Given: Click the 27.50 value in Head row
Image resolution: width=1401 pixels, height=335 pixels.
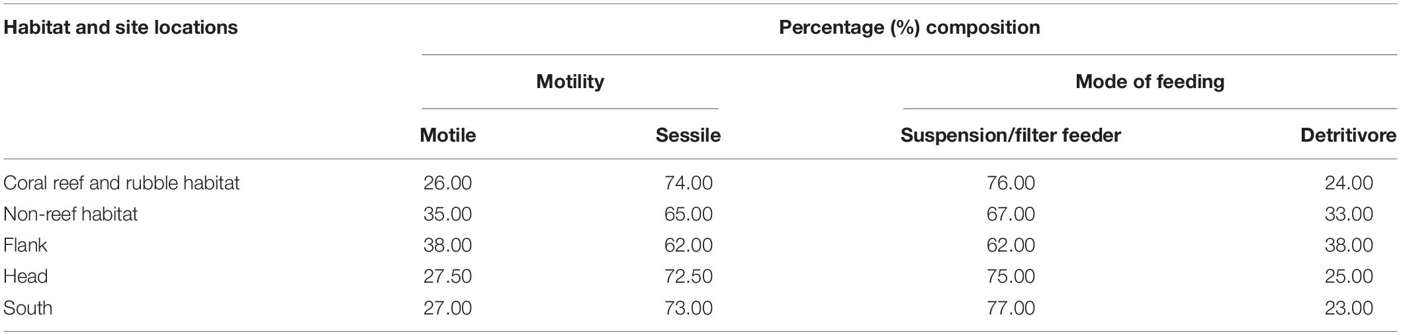Looking at the screenshot, I should pyautogui.click(x=448, y=276).
